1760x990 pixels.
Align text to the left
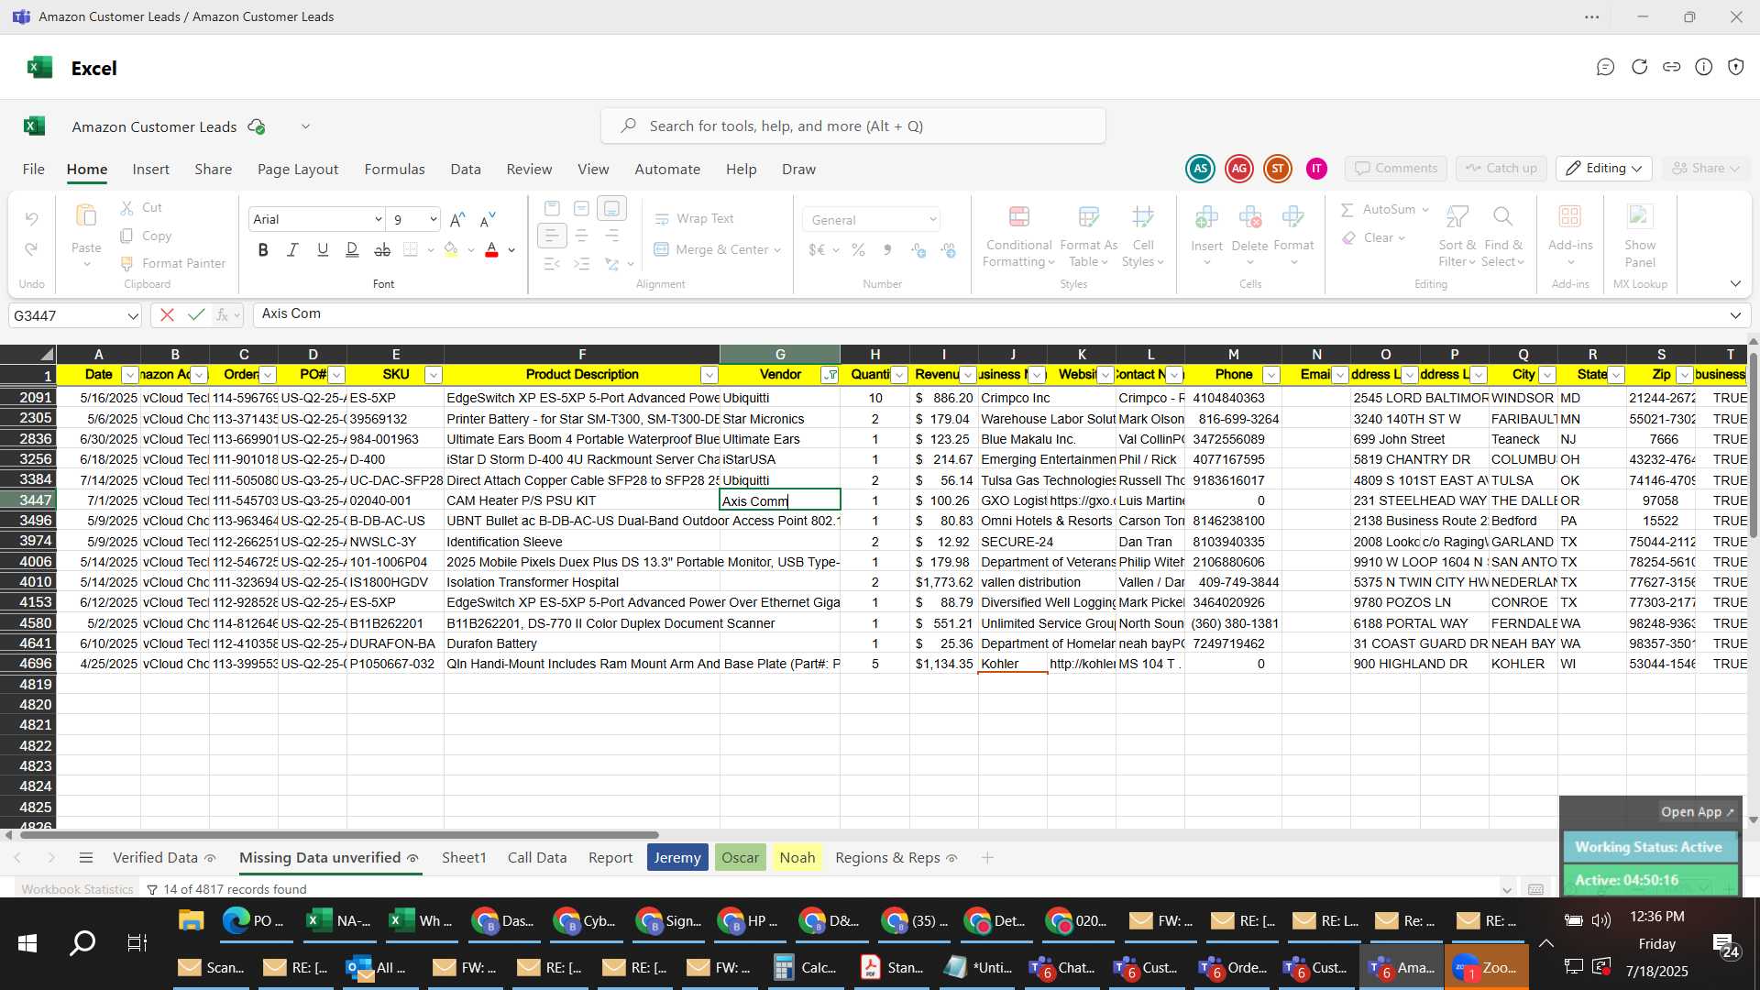click(x=551, y=236)
